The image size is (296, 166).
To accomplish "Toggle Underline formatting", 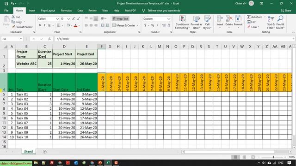I will click(x=49, y=25).
